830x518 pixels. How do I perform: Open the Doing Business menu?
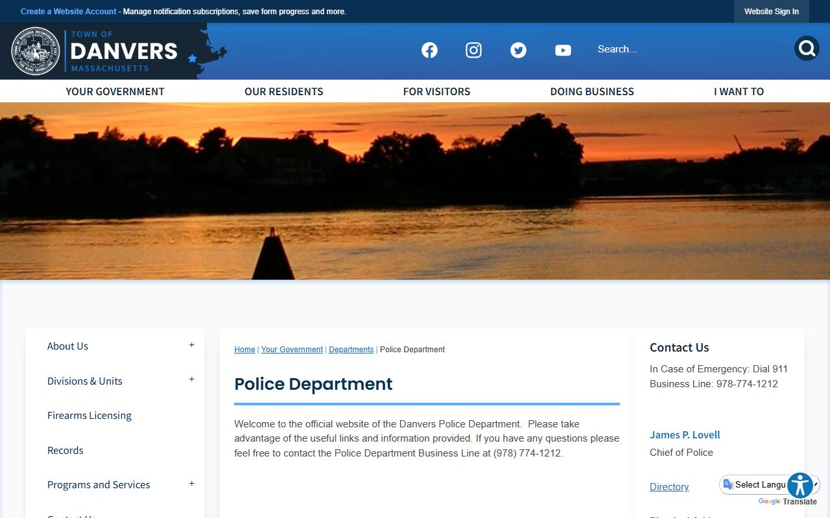[592, 91]
